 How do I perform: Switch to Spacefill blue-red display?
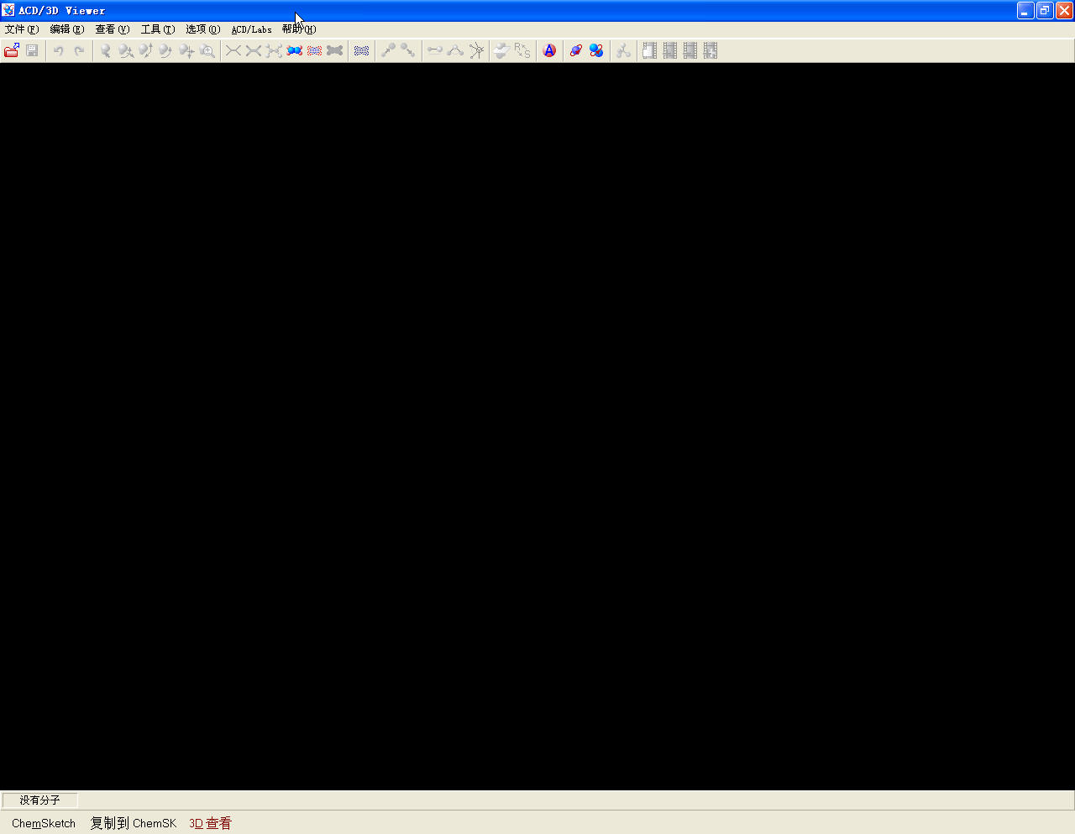click(294, 50)
